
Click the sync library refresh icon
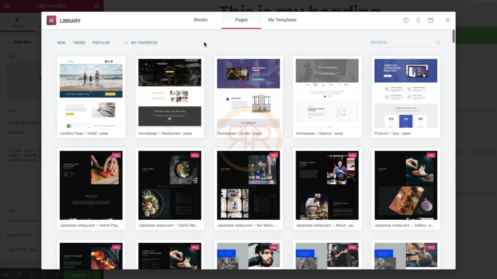point(418,20)
